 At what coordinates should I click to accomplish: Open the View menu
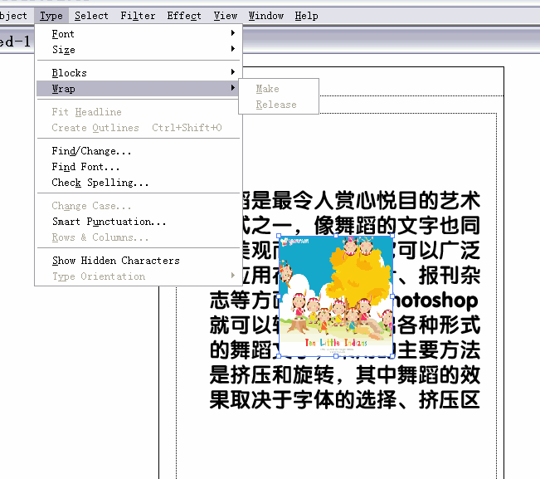coord(226,16)
